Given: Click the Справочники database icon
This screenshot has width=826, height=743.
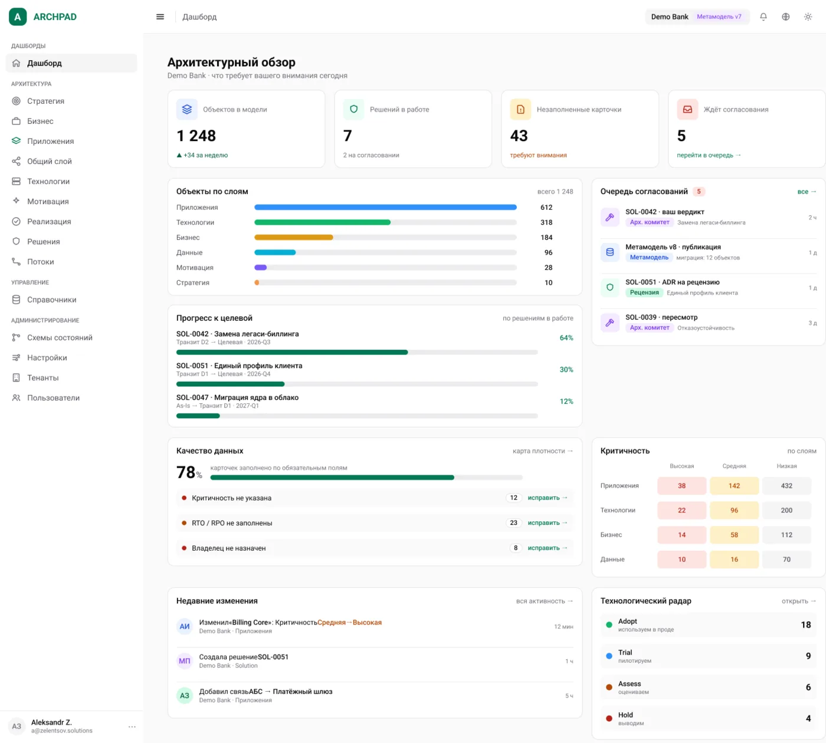Looking at the screenshot, I should (17, 300).
